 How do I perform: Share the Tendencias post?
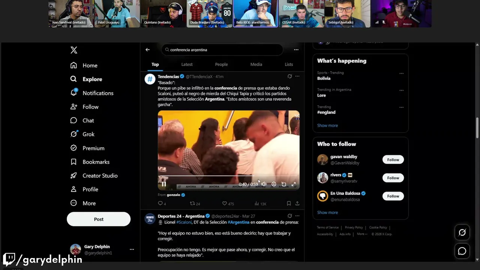(297, 204)
